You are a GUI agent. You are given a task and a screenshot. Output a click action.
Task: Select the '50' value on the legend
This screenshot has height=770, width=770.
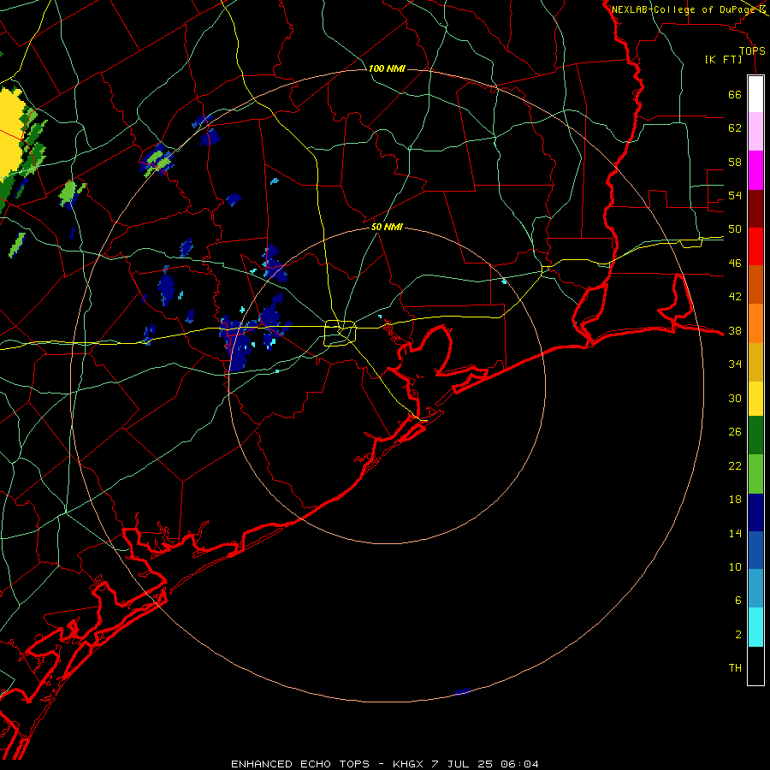click(x=735, y=229)
